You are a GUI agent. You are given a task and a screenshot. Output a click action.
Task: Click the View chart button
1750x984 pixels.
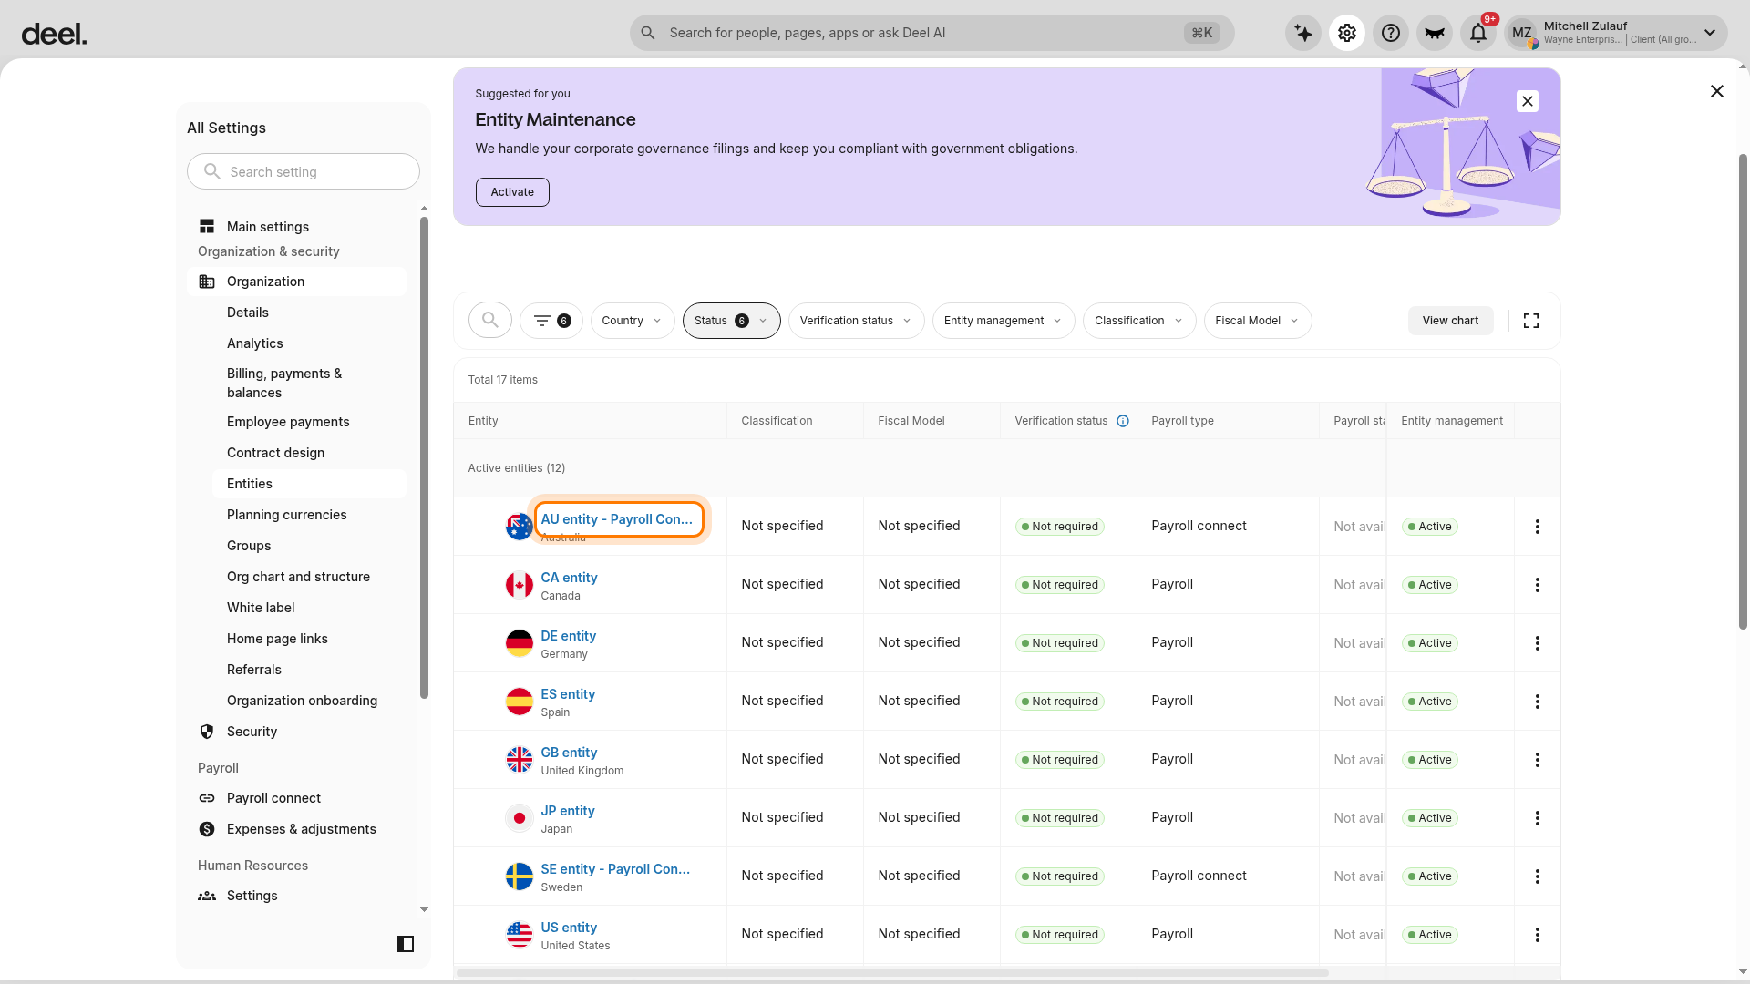tap(1451, 321)
